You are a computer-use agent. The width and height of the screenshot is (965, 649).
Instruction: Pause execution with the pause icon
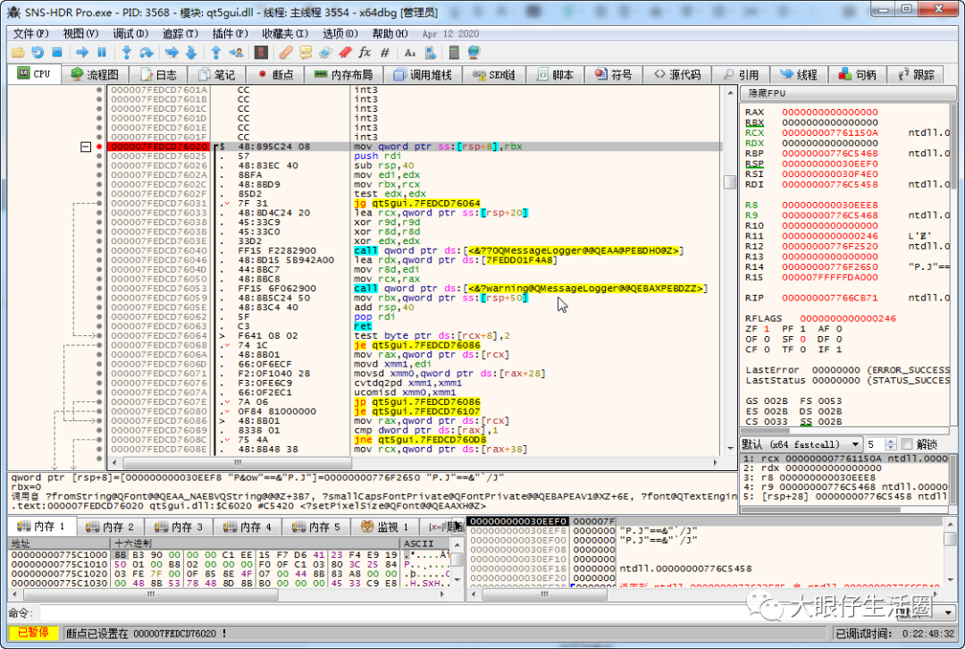point(102,53)
